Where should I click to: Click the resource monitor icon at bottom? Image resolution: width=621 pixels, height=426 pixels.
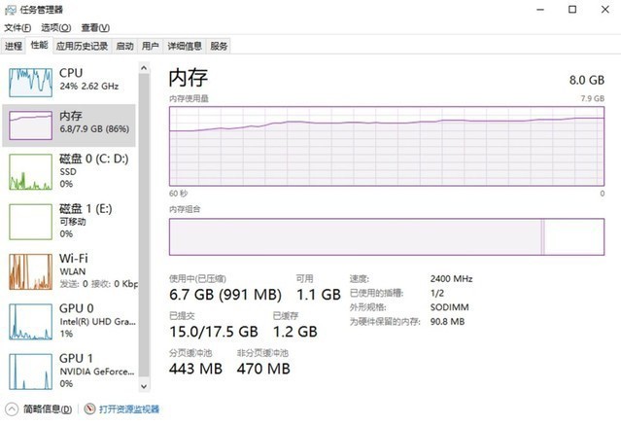90,408
